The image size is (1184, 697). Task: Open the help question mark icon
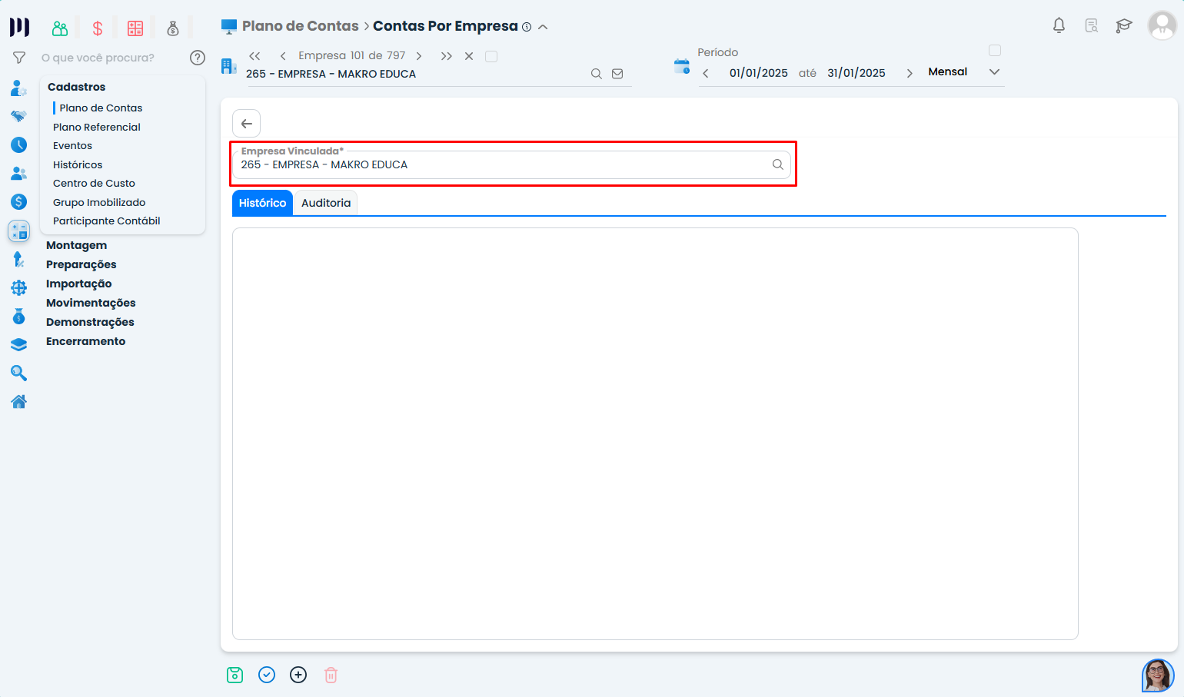pyautogui.click(x=198, y=58)
